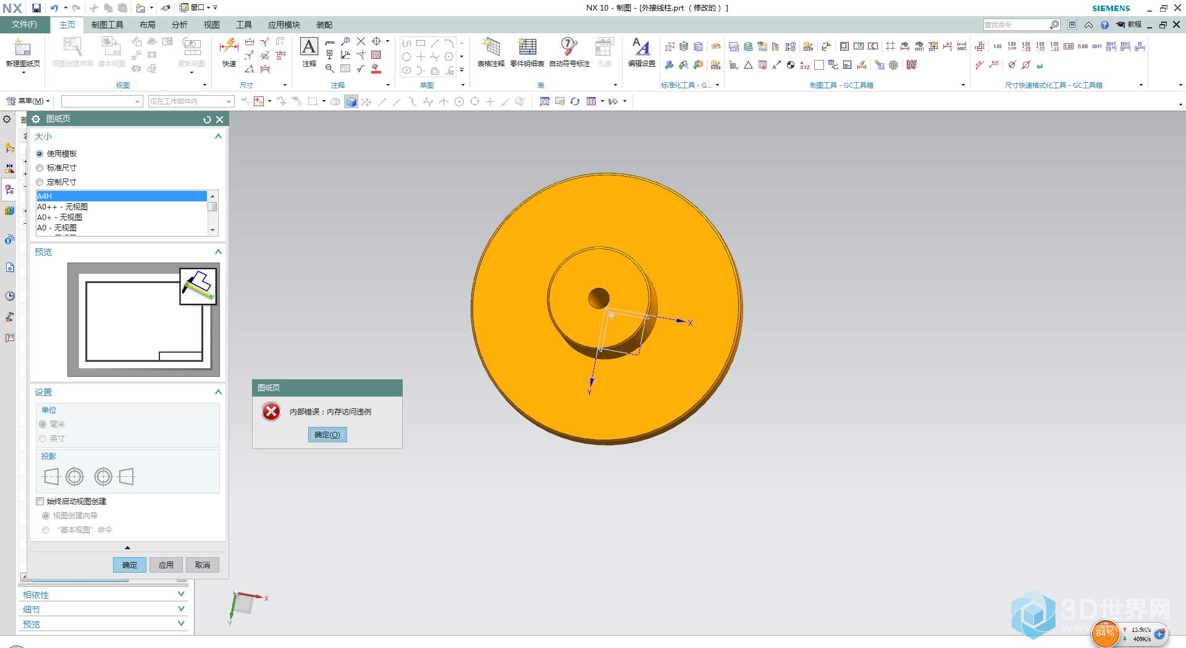
Task: Select the 标准尺寸 radio button
Action: pos(40,168)
